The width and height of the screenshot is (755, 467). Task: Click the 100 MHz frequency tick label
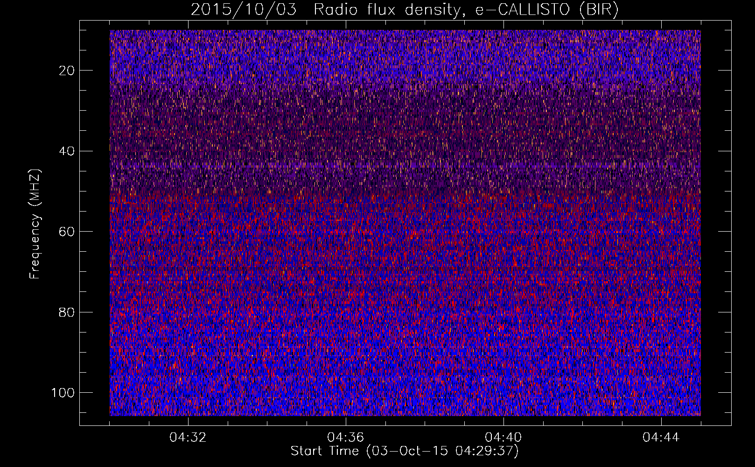click(63, 393)
